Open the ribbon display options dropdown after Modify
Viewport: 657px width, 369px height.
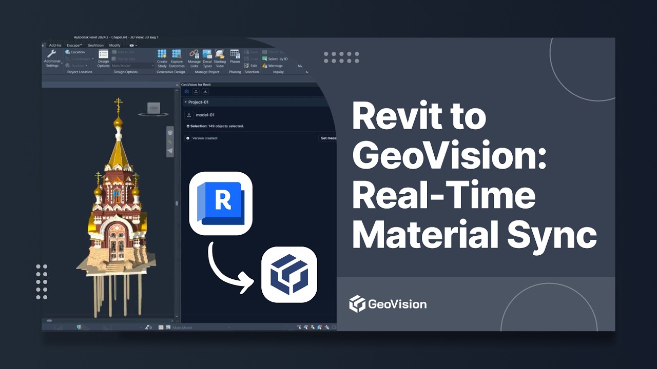pyautogui.click(x=132, y=45)
